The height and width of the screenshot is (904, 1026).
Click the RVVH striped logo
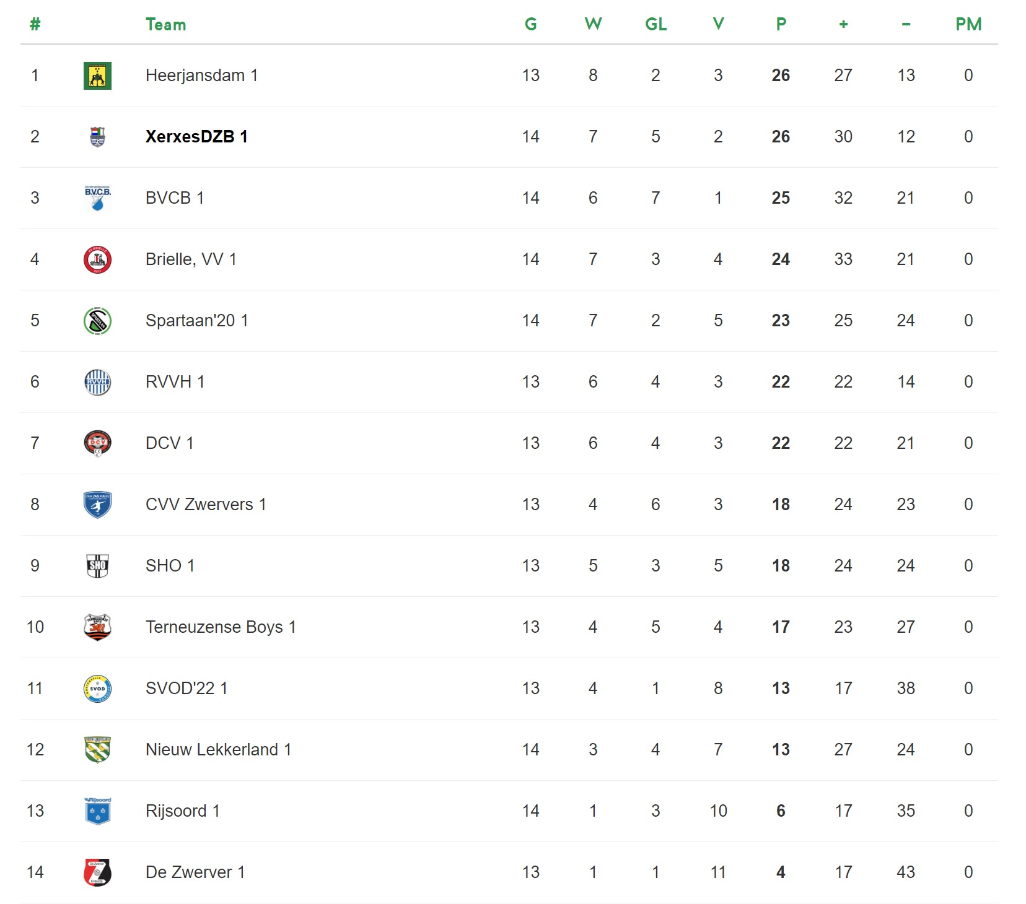pyautogui.click(x=97, y=382)
